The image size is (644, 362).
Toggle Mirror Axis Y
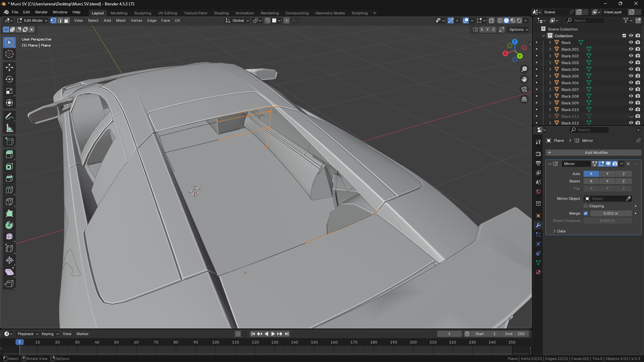pyautogui.click(x=607, y=174)
